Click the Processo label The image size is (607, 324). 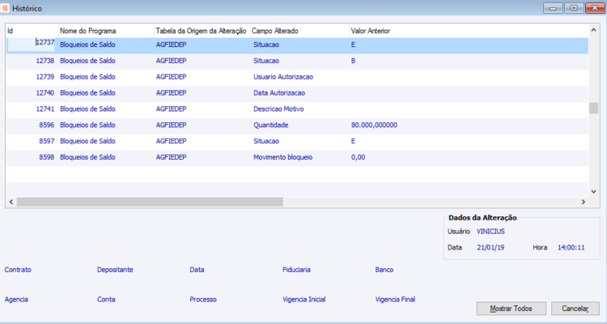203,299
